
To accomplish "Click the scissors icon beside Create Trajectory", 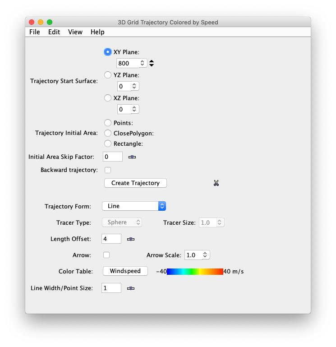I will [216, 183].
